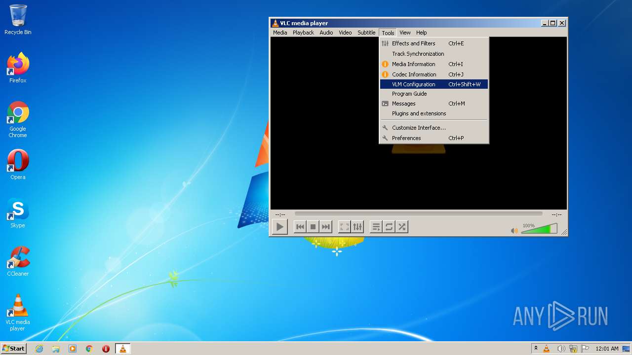The height and width of the screenshot is (355, 632).
Task: Open Messages from Tools menu
Action: pos(434,104)
